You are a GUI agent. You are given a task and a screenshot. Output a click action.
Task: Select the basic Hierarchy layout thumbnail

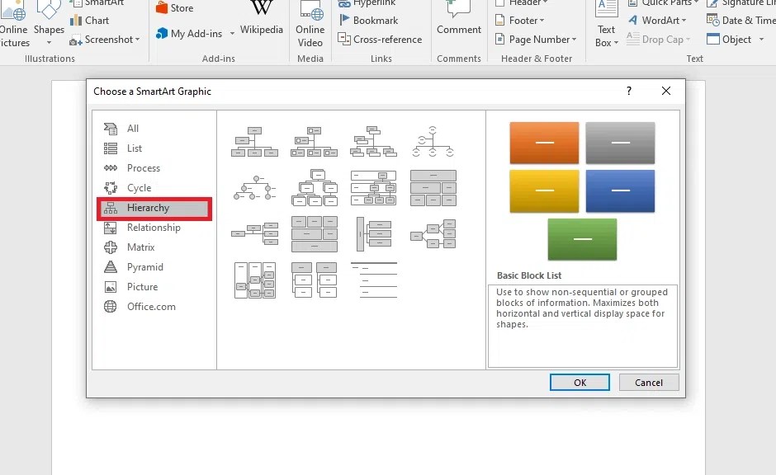tap(315, 188)
